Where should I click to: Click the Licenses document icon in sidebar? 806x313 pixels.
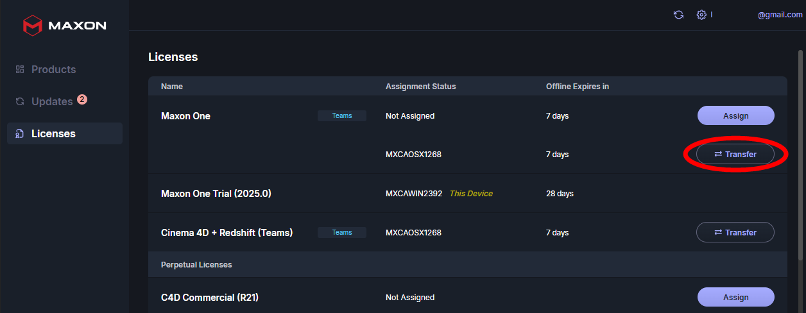coord(20,133)
